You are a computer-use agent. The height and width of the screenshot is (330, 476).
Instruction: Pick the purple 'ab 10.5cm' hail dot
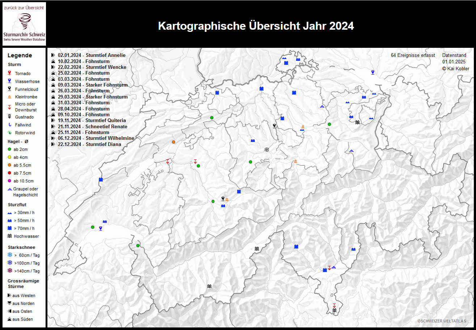click(9, 181)
